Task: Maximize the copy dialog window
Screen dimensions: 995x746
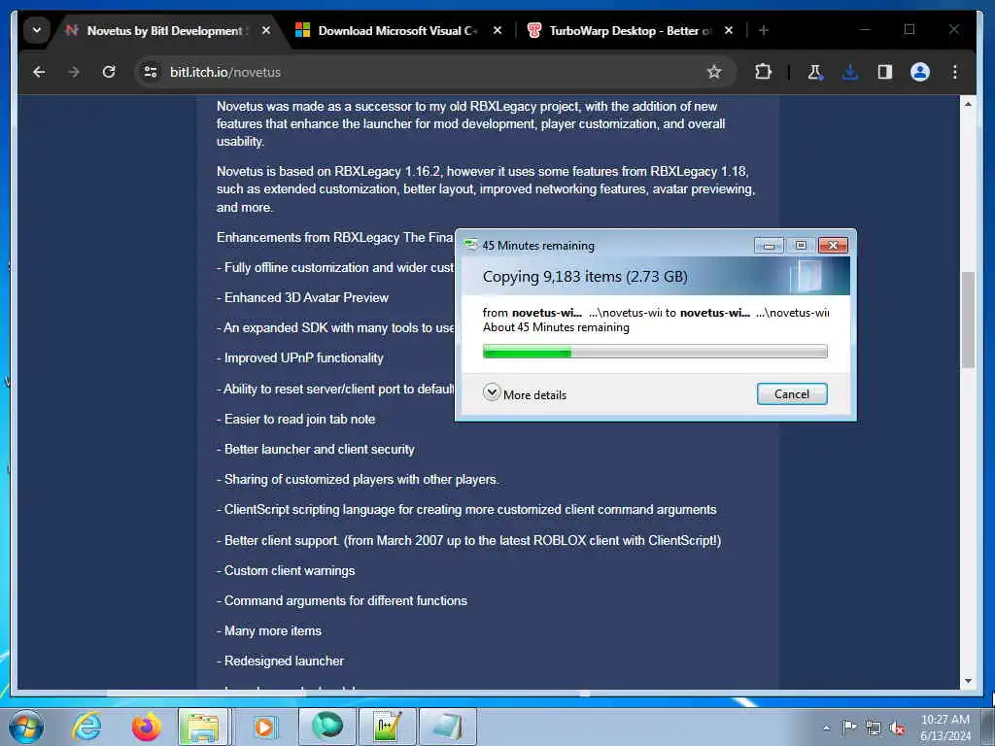Action: point(801,245)
